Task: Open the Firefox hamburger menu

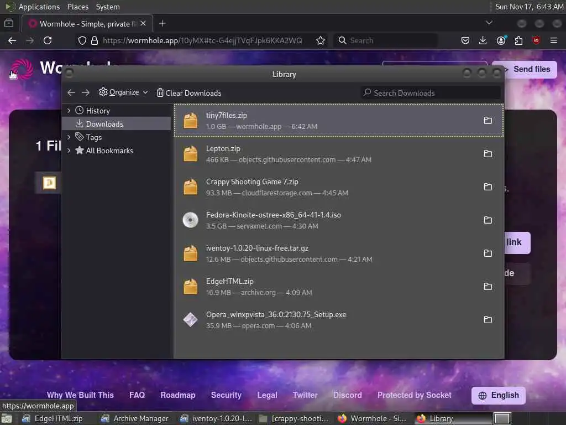Action: tap(554, 40)
